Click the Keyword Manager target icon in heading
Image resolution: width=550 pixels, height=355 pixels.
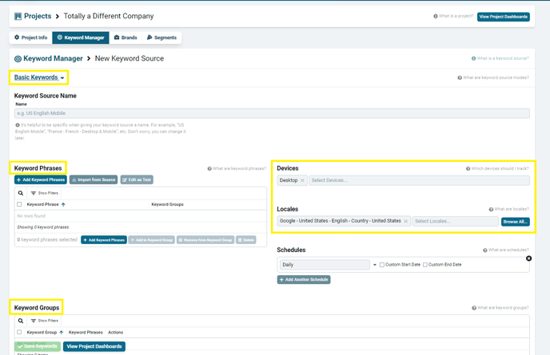click(x=18, y=59)
